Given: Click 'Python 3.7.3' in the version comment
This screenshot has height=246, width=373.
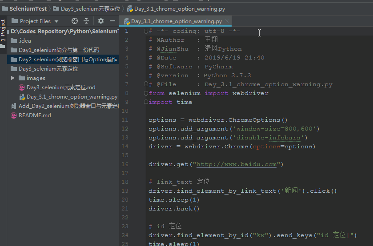Looking at the screenshot, I should [227, 75].
